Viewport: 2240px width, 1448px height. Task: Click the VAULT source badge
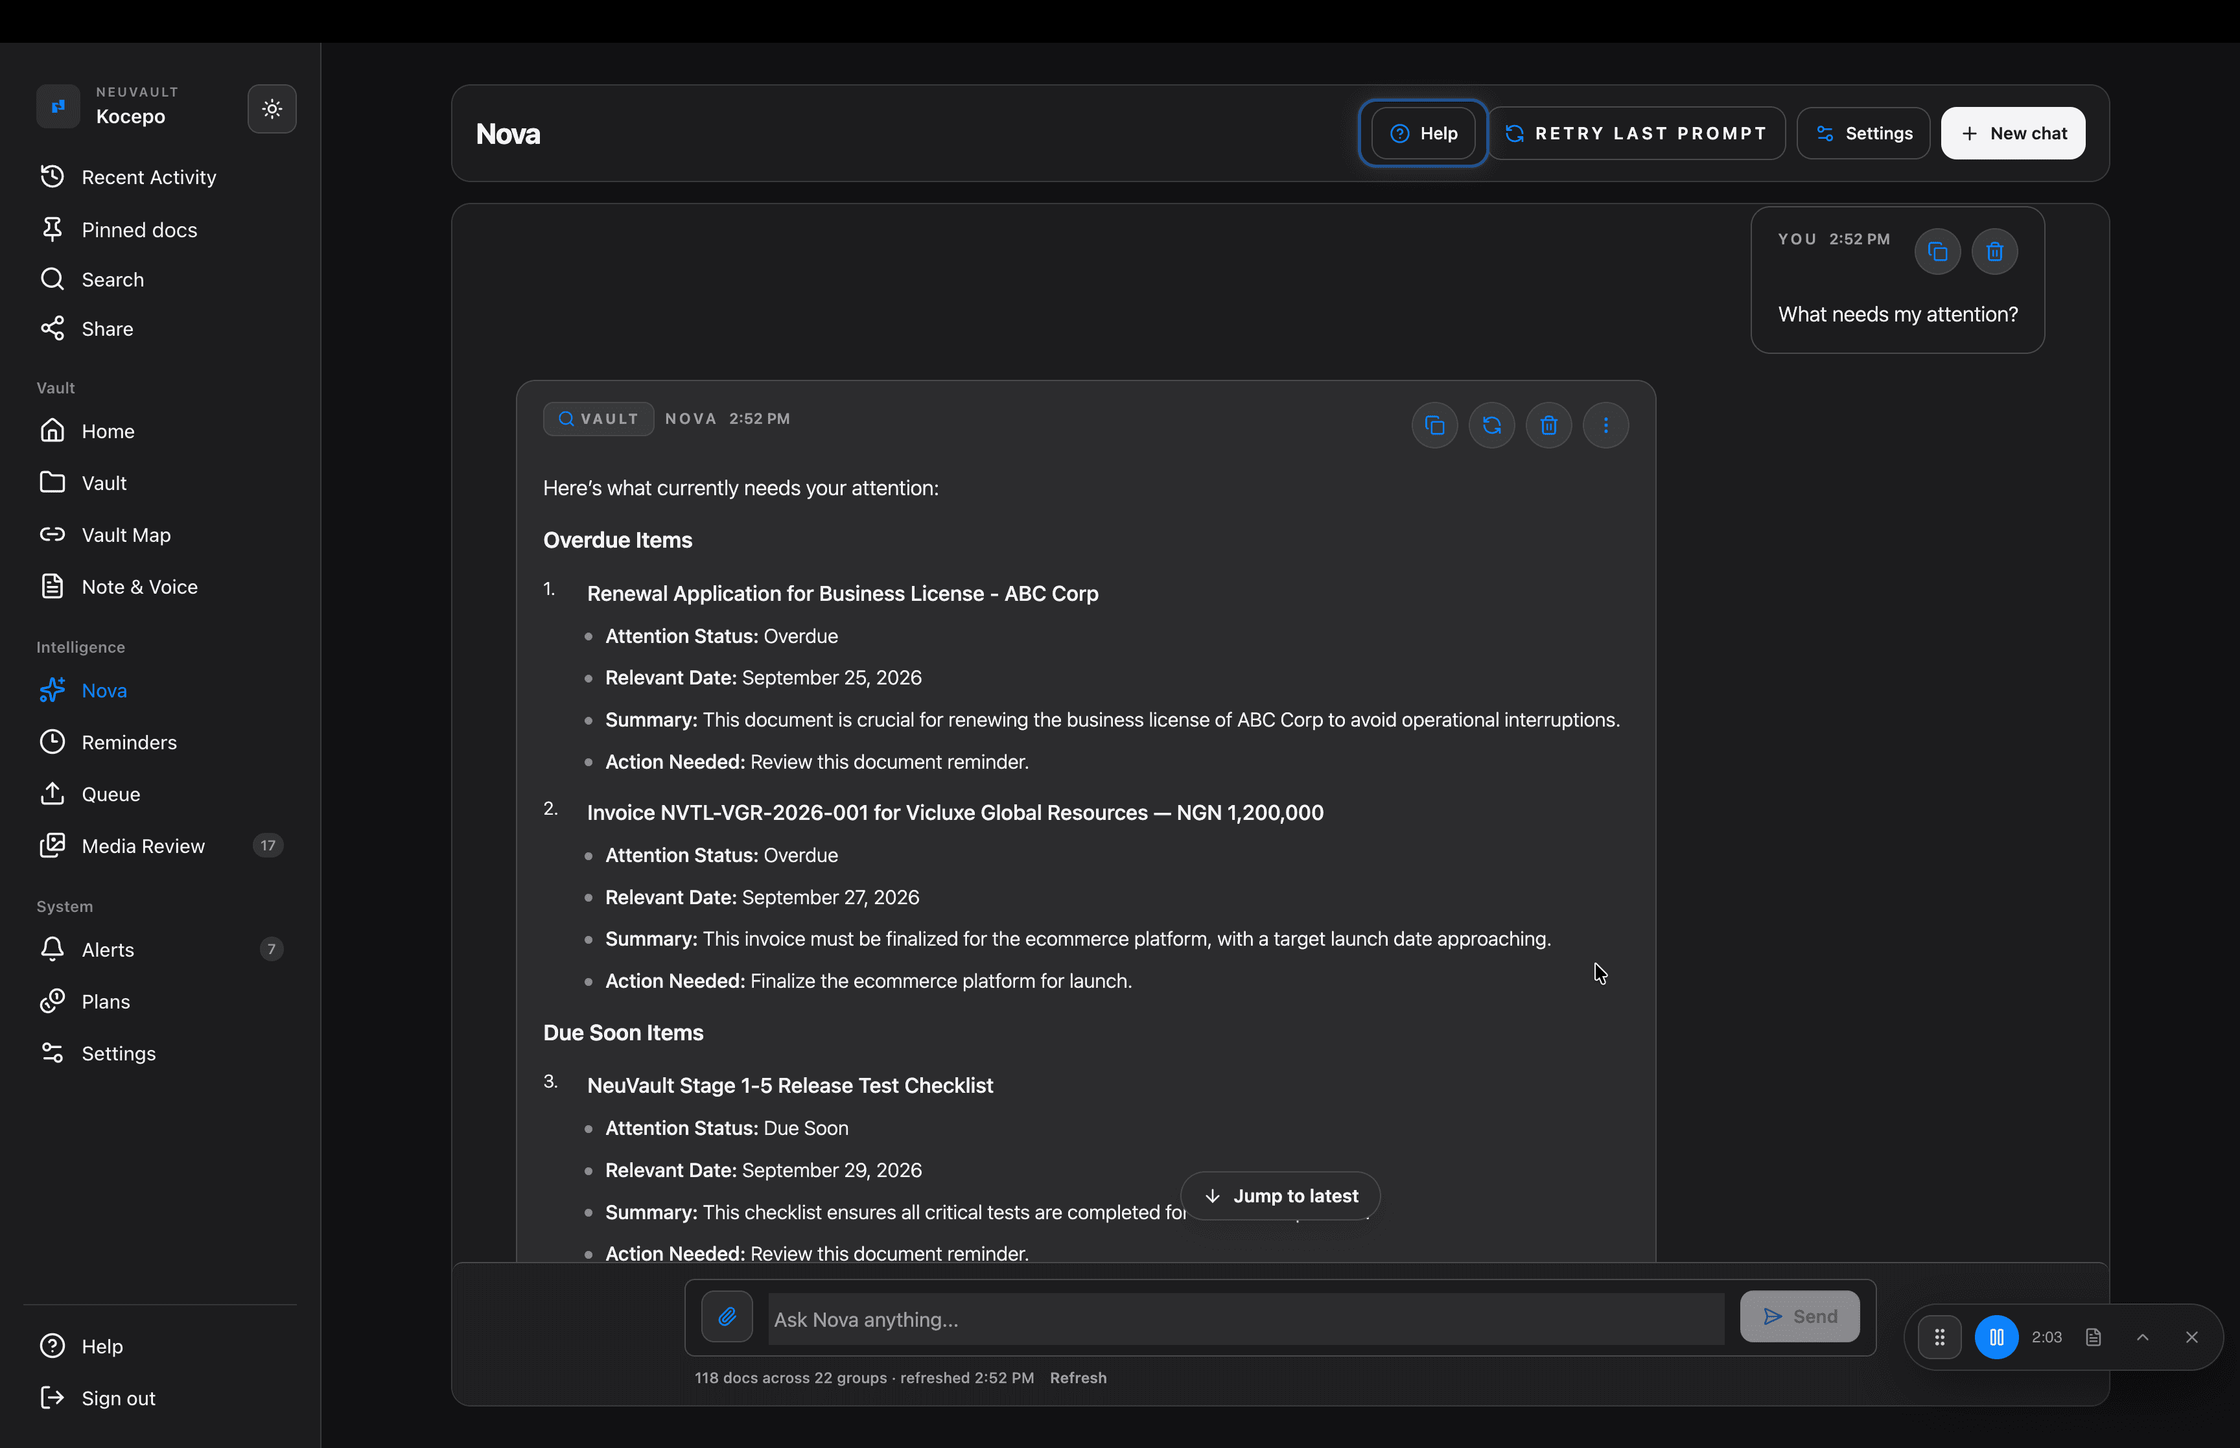click(599, 419)
